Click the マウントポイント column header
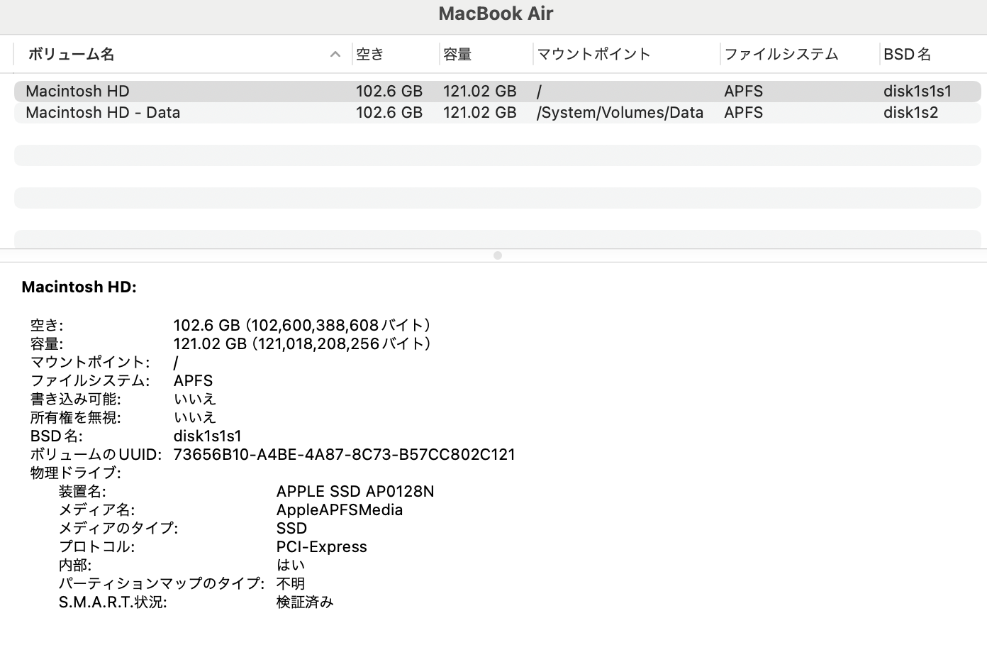 [594, 54]
